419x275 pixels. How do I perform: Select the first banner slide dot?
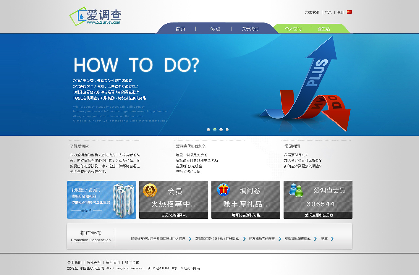(x=209, y=130)
